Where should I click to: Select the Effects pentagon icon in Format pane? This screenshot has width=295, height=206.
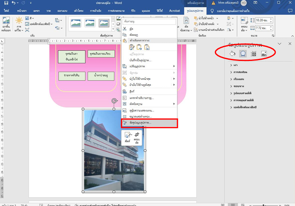pyautogui.click(x=243, y=53)
